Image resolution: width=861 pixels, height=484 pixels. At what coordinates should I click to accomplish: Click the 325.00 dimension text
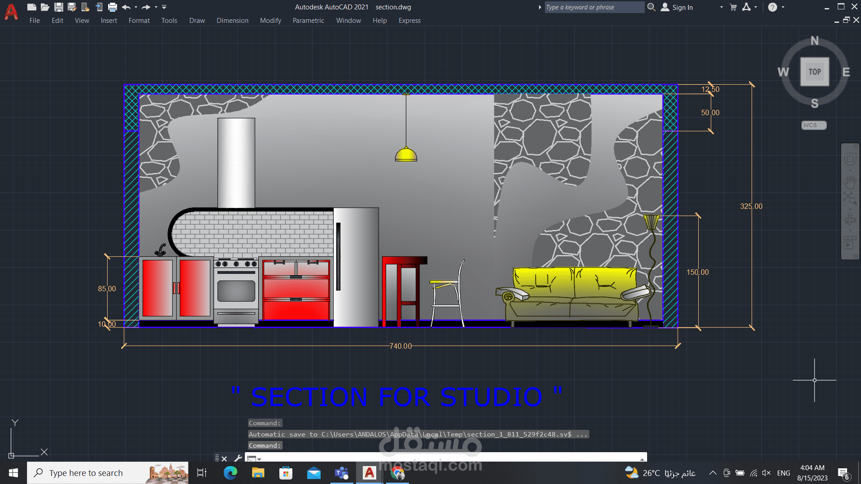751,206
